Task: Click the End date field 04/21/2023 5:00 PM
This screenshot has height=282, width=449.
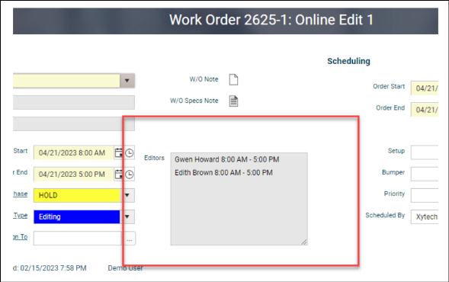Action: [x=74, y=174]
